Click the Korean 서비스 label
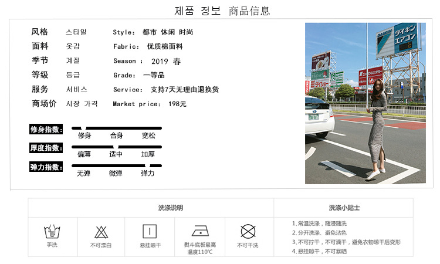The width and height of the screenshot is (440, 264). click(77, 89)
